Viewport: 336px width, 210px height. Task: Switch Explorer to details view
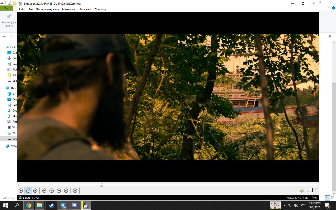pos(327,198)
